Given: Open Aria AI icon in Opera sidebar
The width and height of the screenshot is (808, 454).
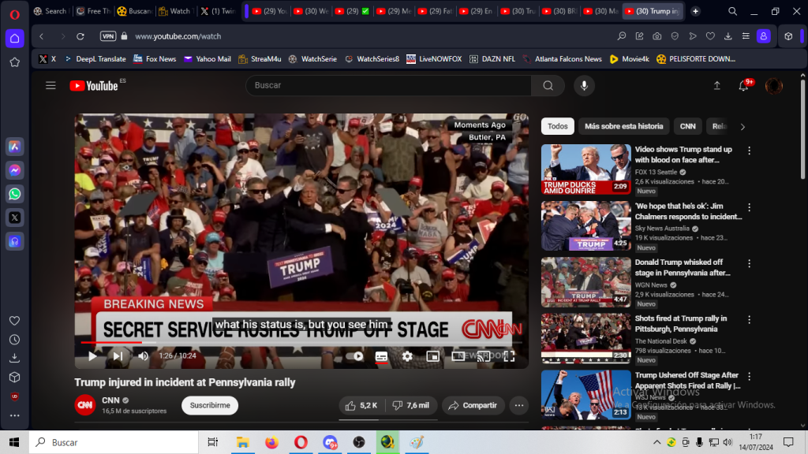Looking at the screenshot, I should click(14, 147).
